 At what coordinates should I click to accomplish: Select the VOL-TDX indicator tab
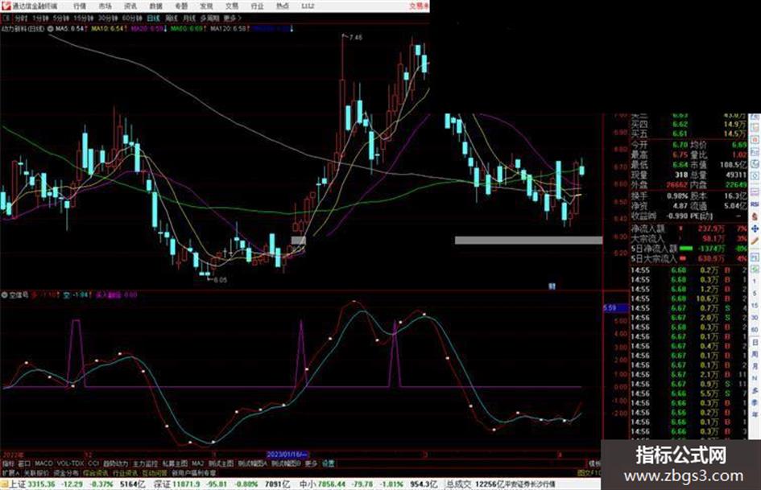(70, 463)
